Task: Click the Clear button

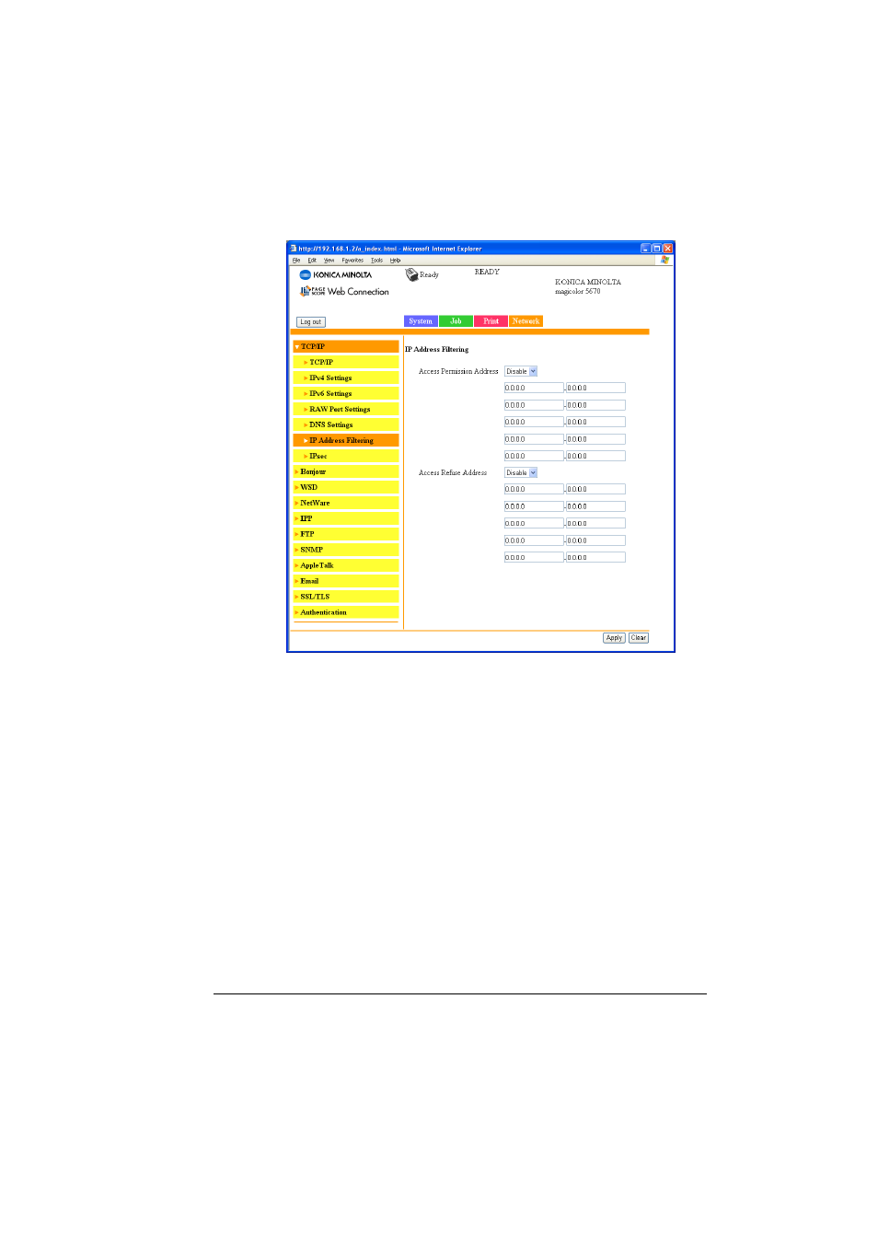Action: (639, 638)
